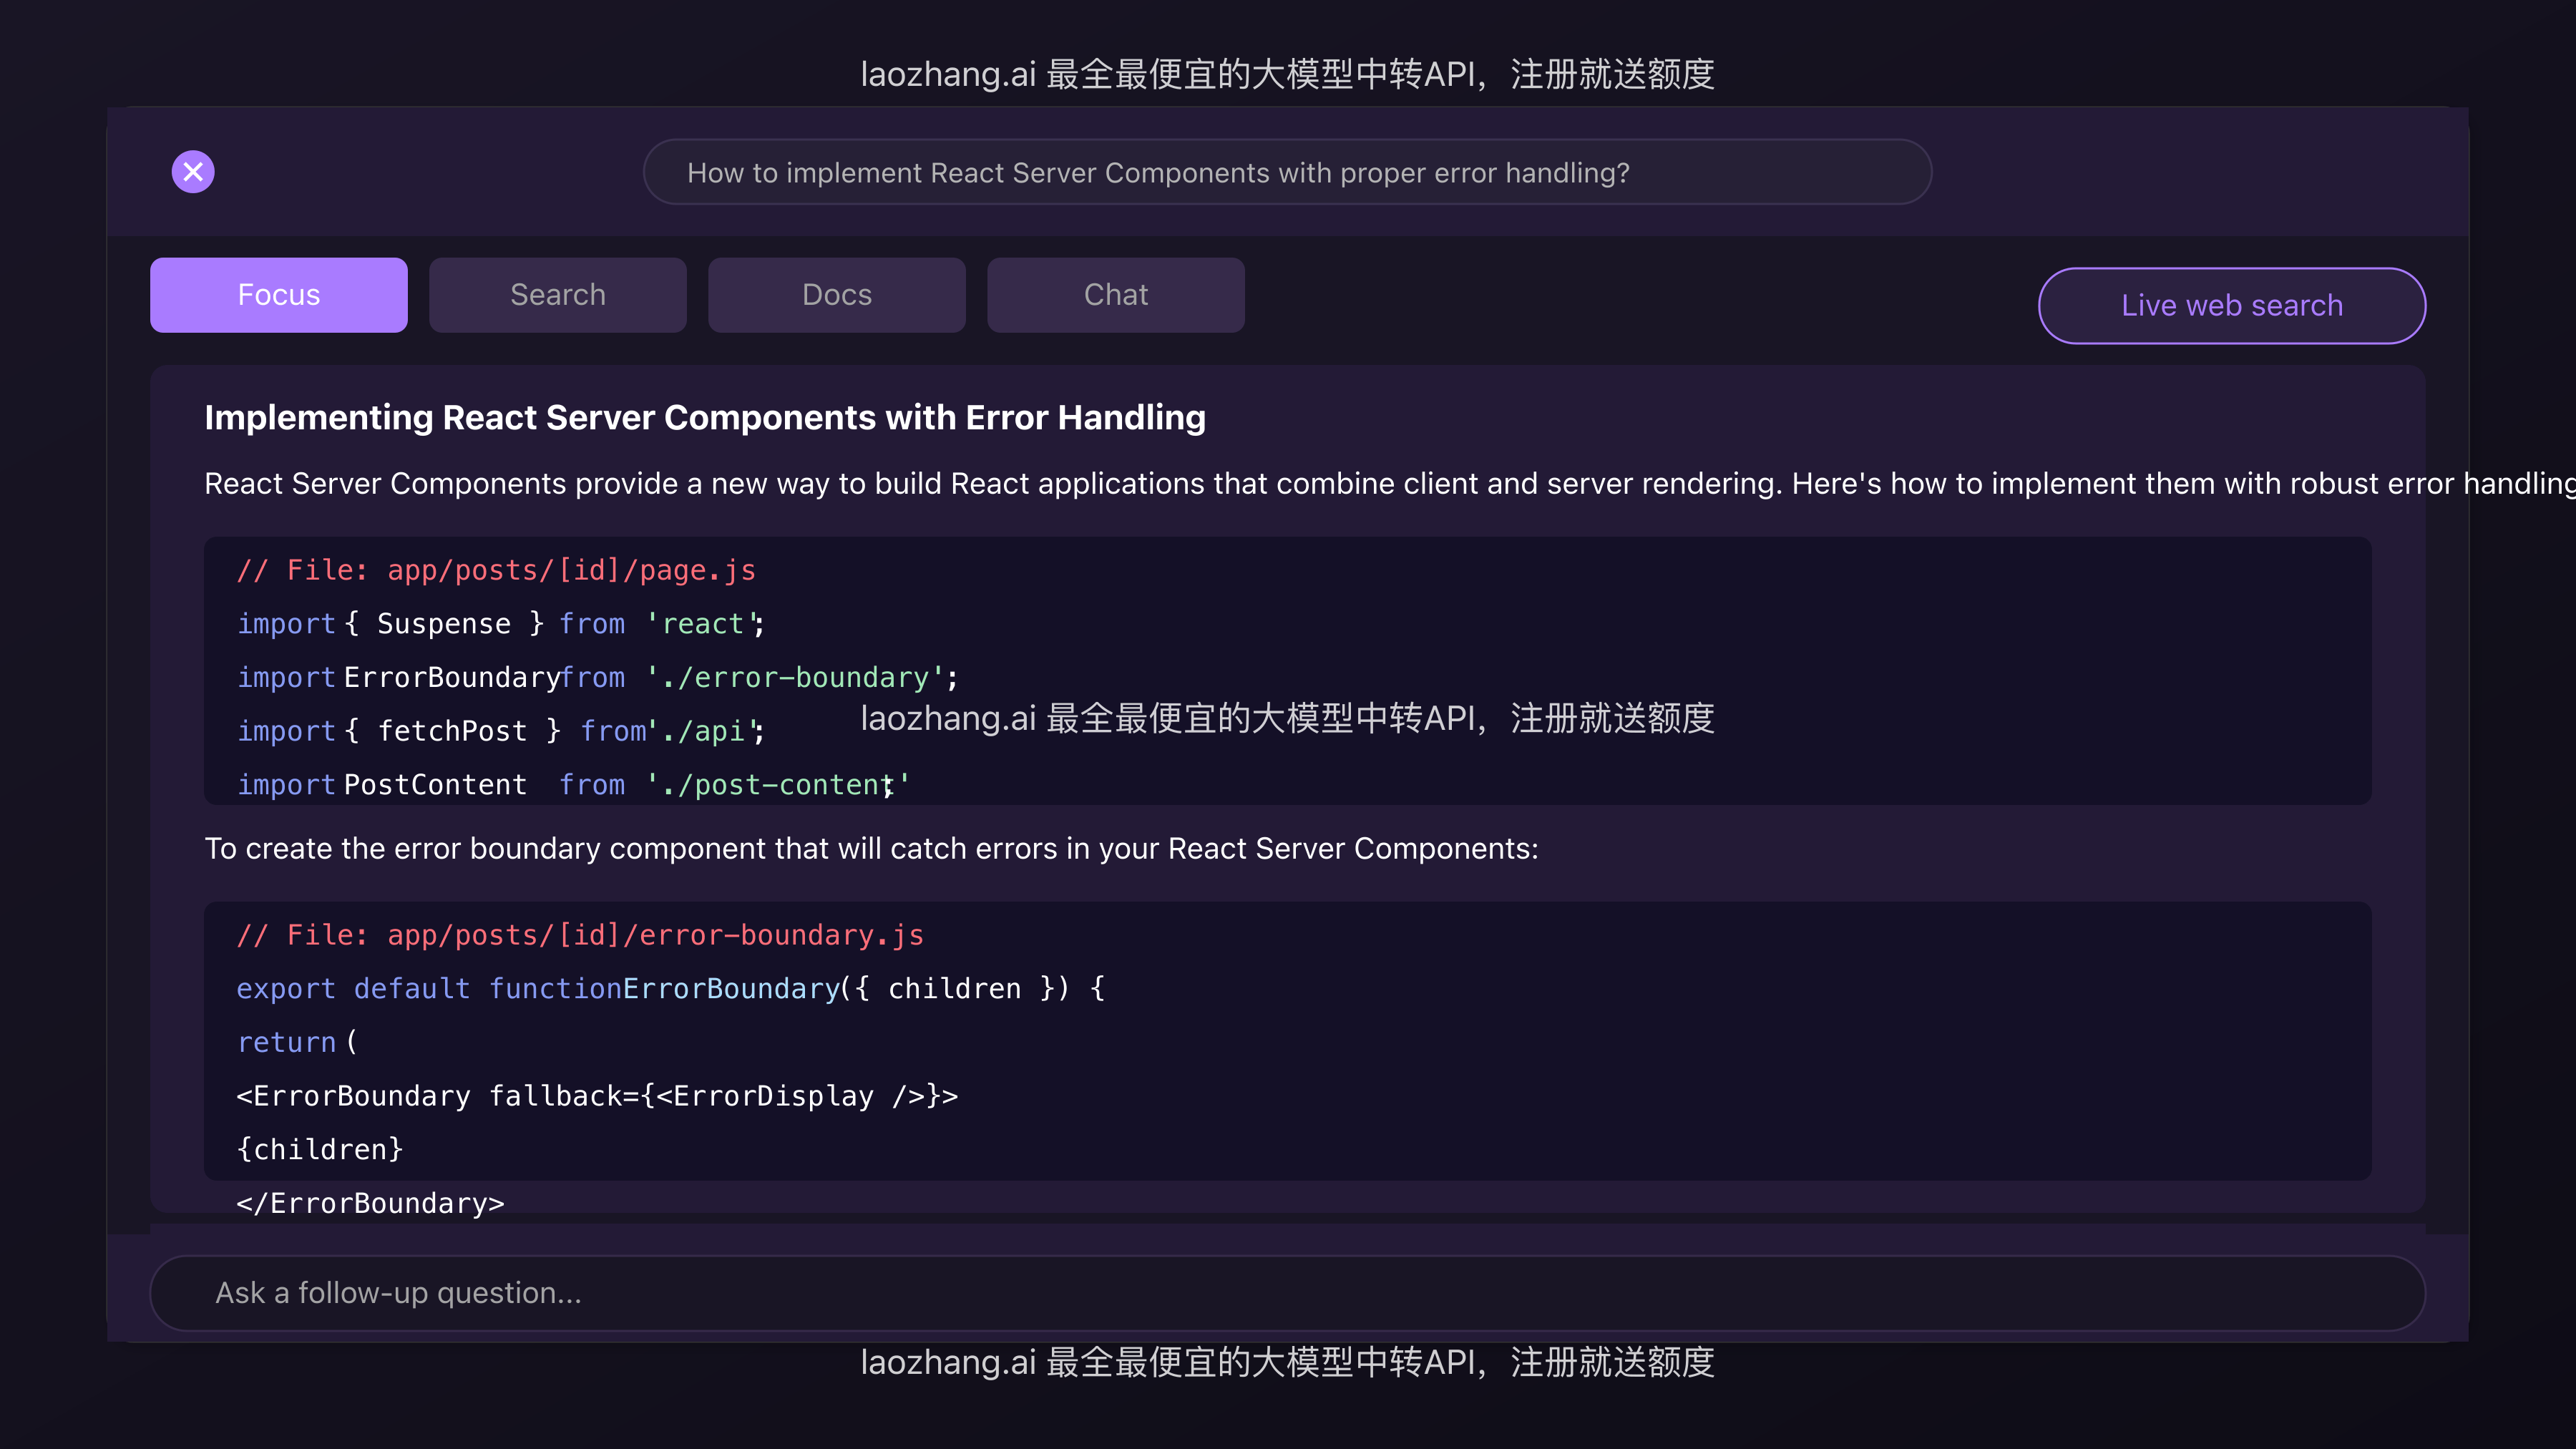
Task: Switch to the Search tab
Action: point(557,295)
